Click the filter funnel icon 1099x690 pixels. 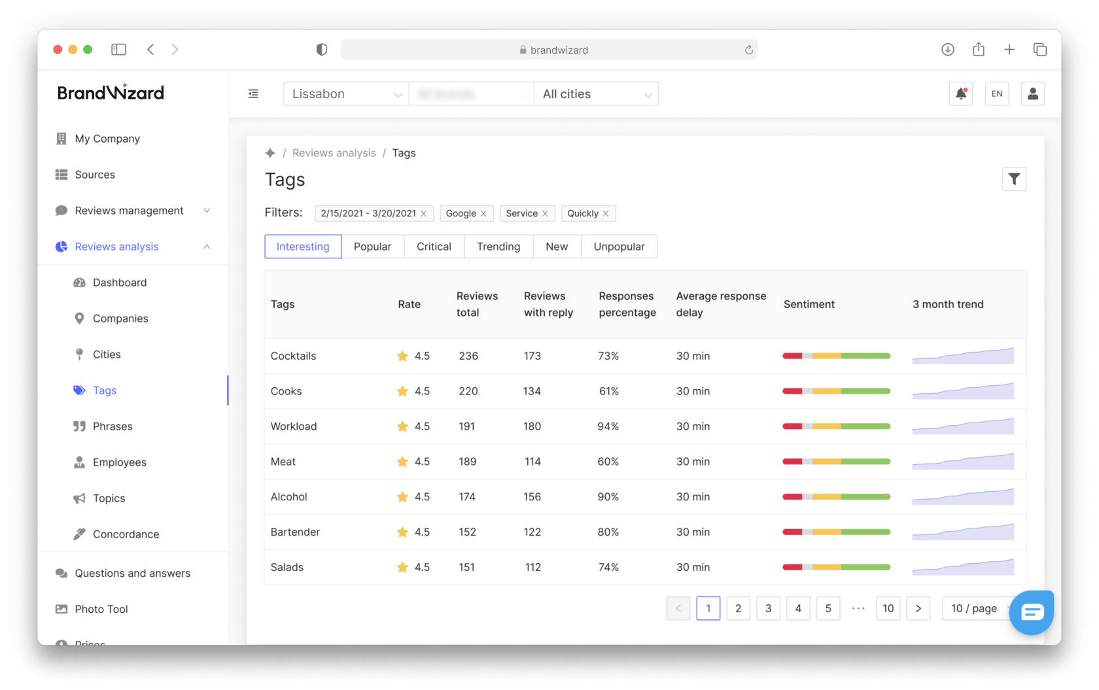pos(1014,179)
